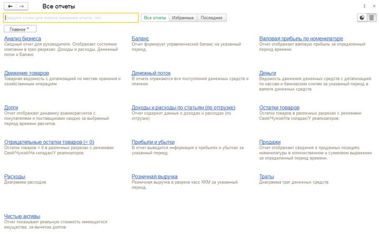Open Валовая прибыль по номенклатуре report
The height and width of the screenshot is (235, 379).
301,39
